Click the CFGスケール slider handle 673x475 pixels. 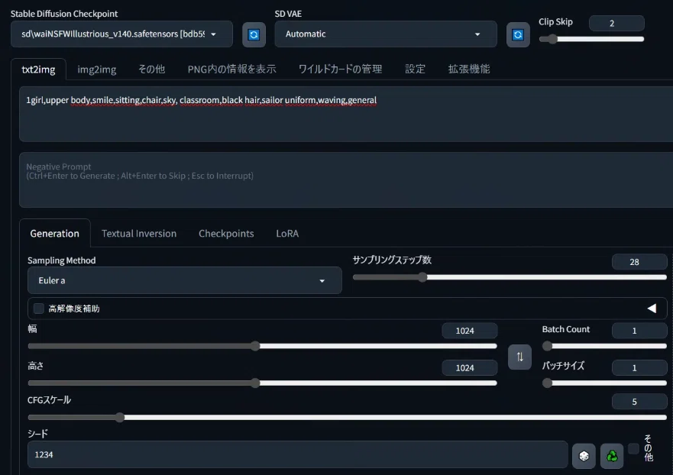120,417
